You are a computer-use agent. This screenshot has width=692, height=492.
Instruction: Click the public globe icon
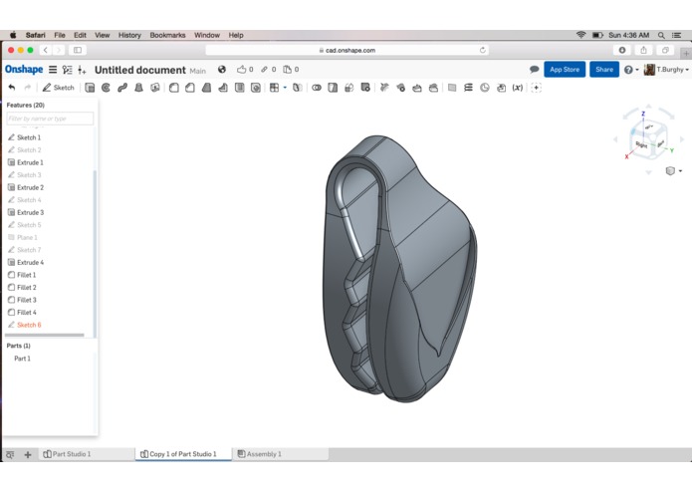[x=222, y=70]
